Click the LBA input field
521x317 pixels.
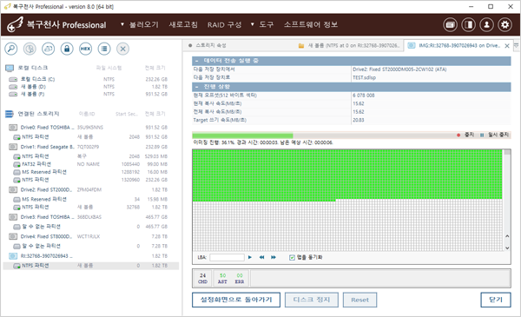point(227,258)
